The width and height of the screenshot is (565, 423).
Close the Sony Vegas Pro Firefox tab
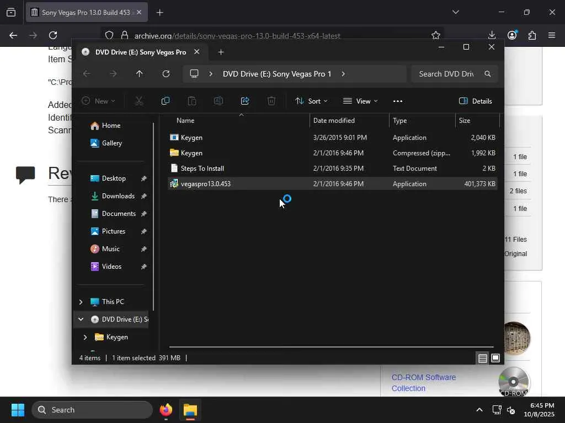tap(139, 12)
